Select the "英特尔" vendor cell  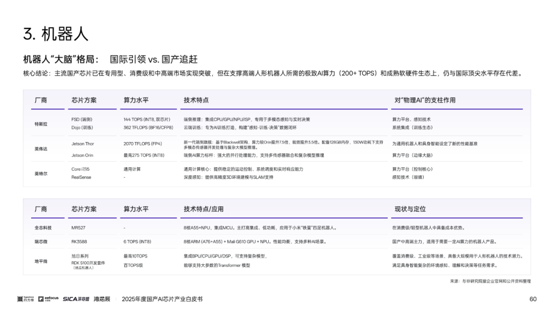click(x=41, y=173)
